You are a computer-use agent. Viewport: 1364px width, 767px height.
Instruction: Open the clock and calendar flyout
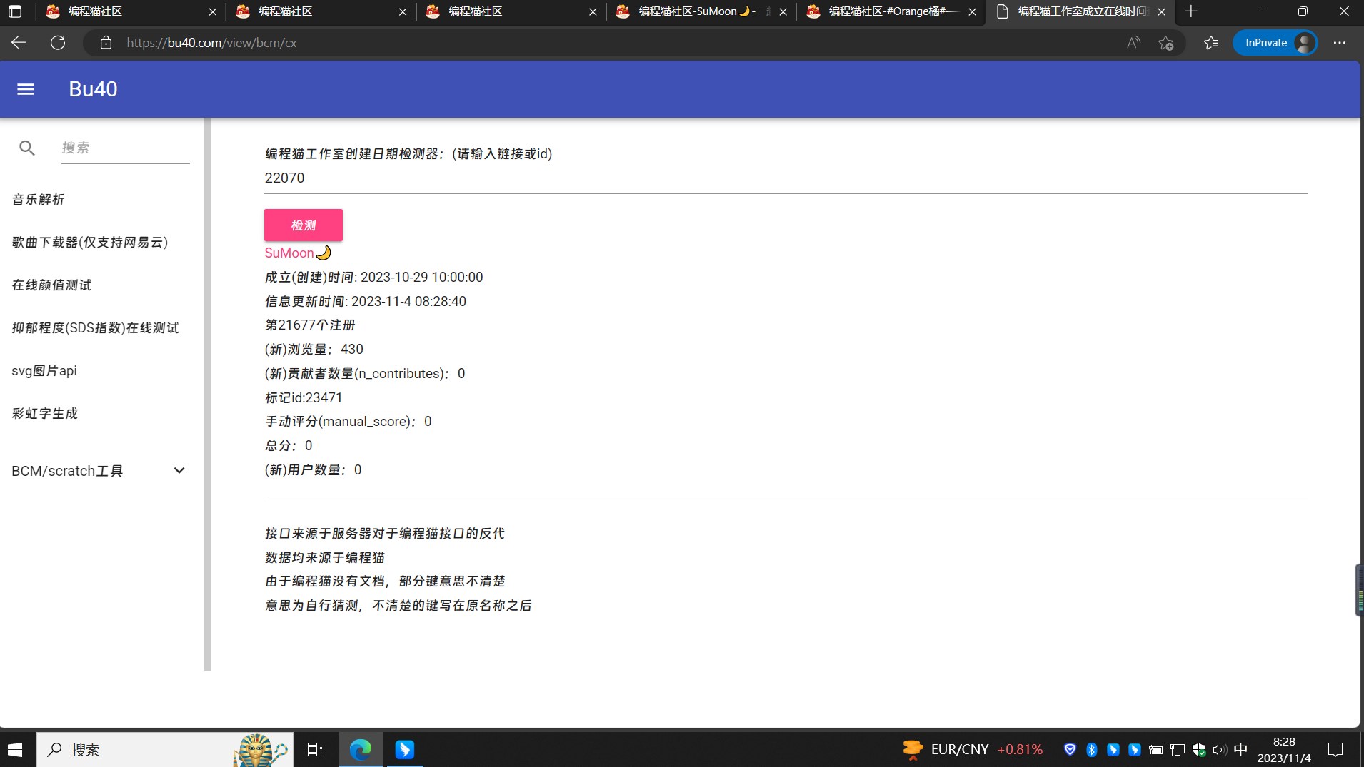(1284, 750)
